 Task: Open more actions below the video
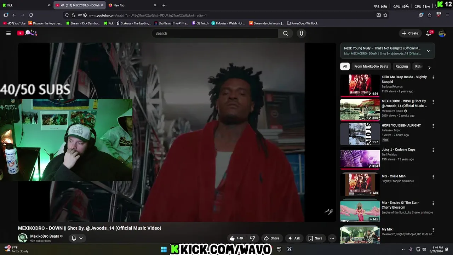pos(332,238)
